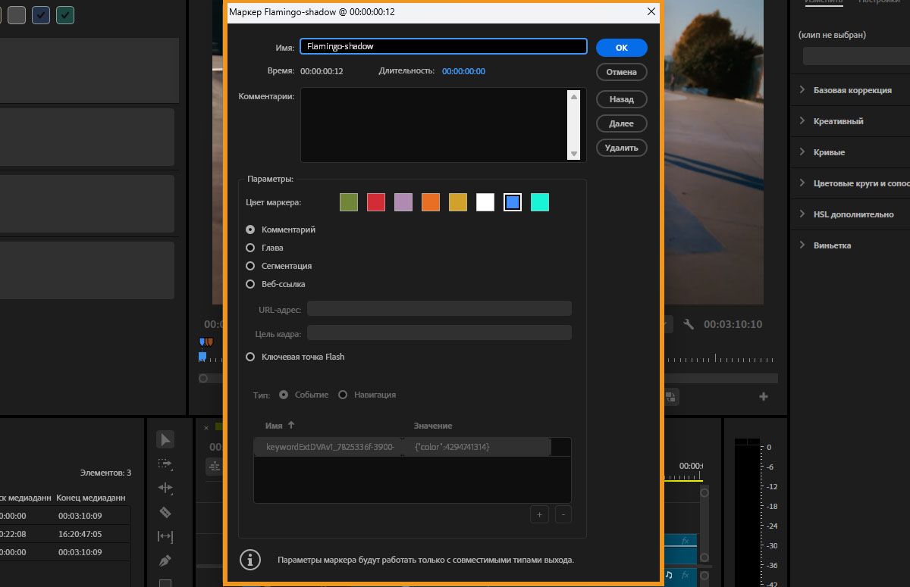Select the Глава marker type radio button
910x587 pixels.
(250, 248)
